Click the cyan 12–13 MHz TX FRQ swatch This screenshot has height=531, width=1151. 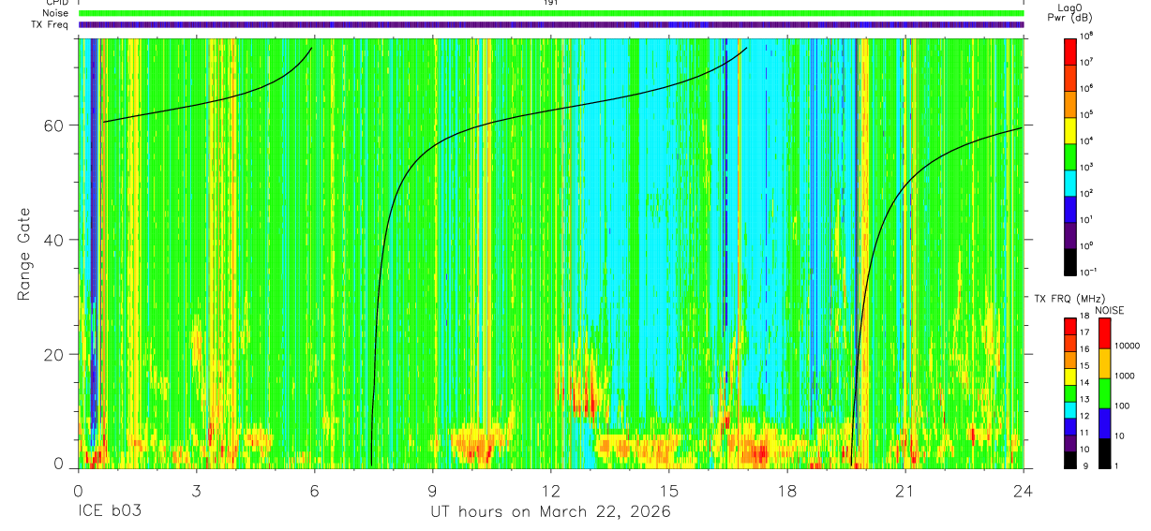coord(1071,408)
